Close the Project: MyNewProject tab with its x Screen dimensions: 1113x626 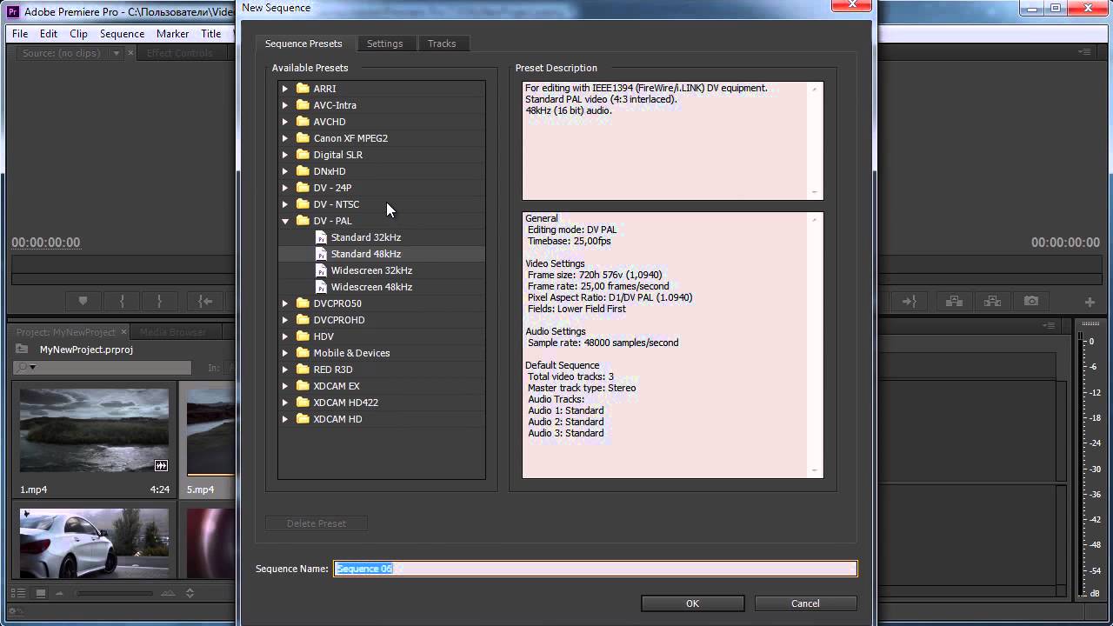pyautogui.click(x=123, y=331)
